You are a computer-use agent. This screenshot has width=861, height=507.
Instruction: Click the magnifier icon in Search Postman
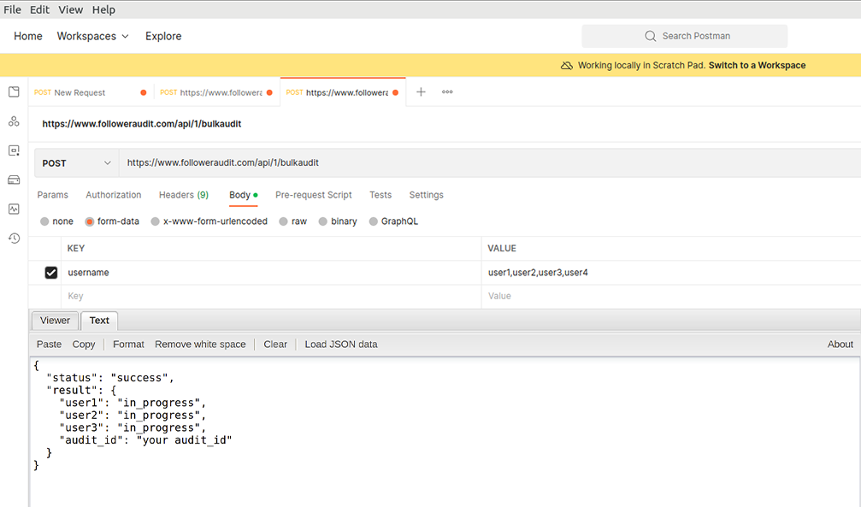click(x=650, y=36)
